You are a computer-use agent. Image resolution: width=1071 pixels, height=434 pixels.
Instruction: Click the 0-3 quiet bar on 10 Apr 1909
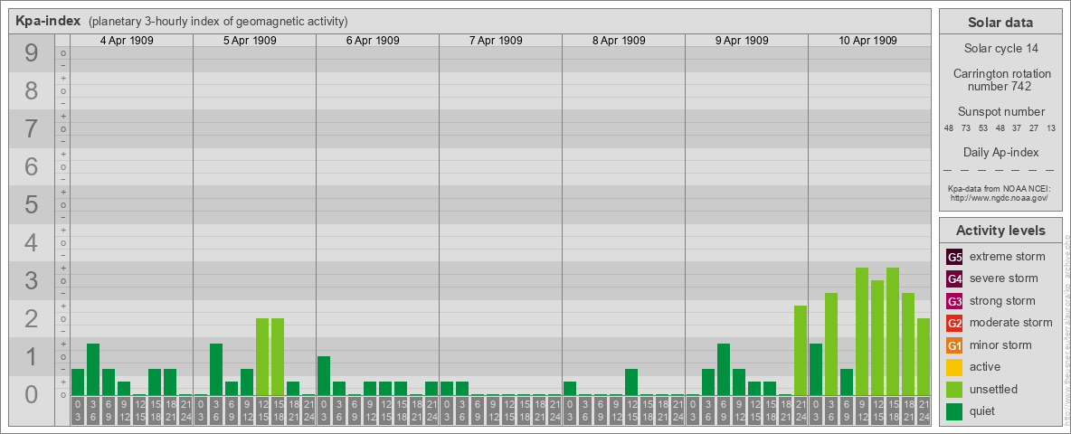[x=816, y=369]
